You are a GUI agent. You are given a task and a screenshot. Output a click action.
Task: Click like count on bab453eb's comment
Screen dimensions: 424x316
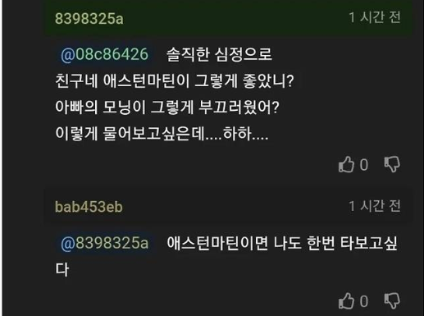pos(364,301)
